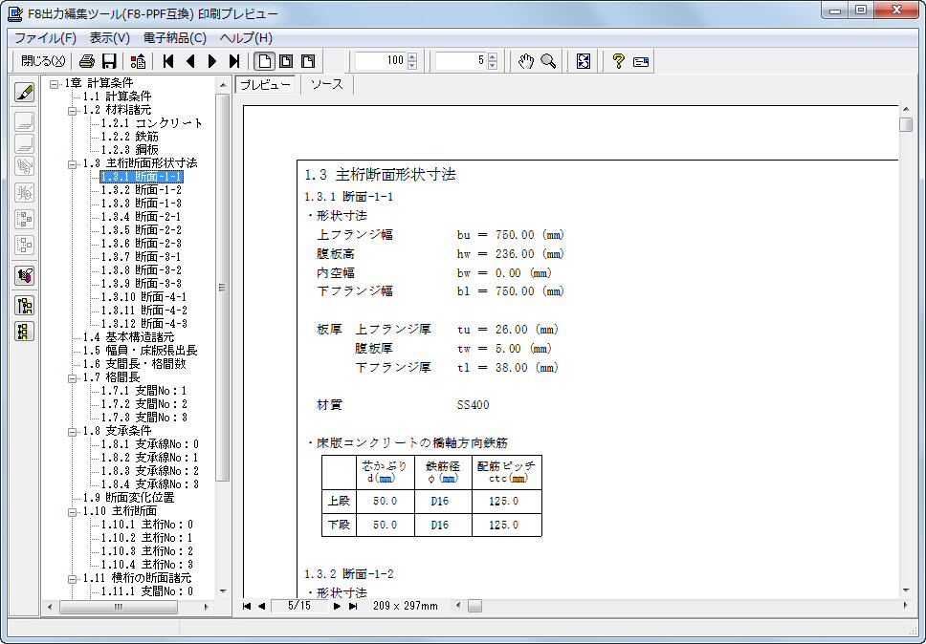
Task: Select the second page layout toggle
Action: (x=286, y=61)
